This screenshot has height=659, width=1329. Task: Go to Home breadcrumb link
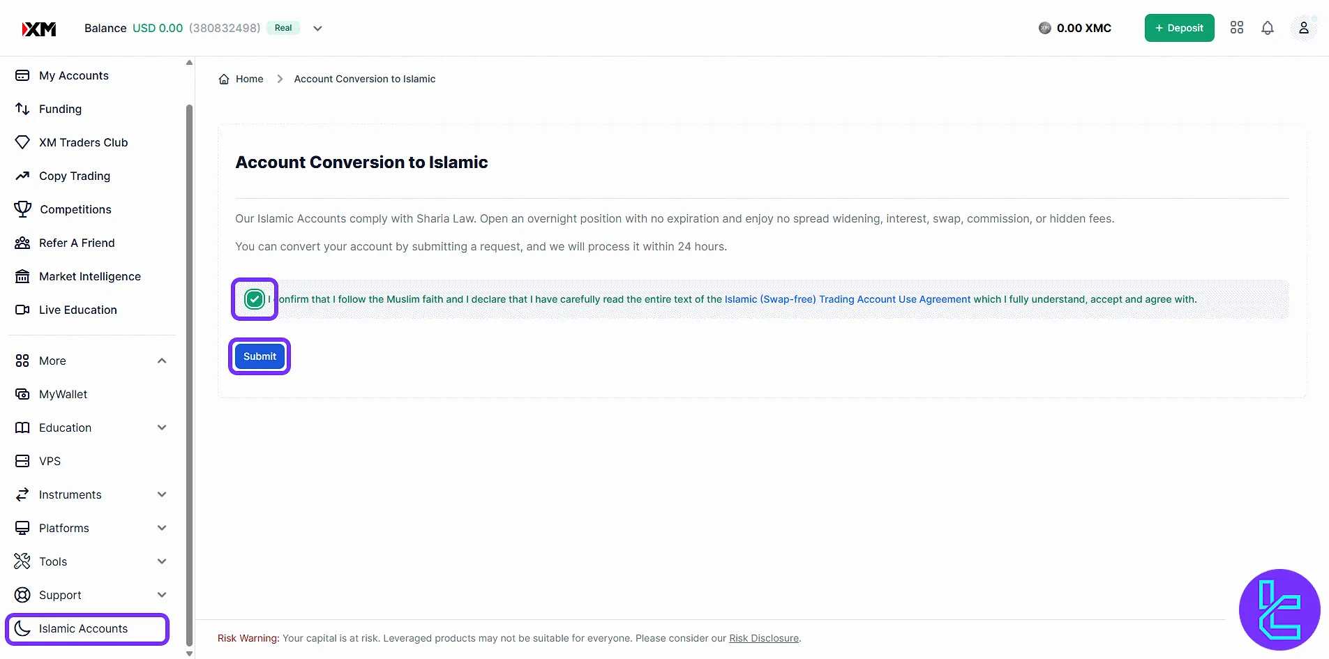coord(249,79)
